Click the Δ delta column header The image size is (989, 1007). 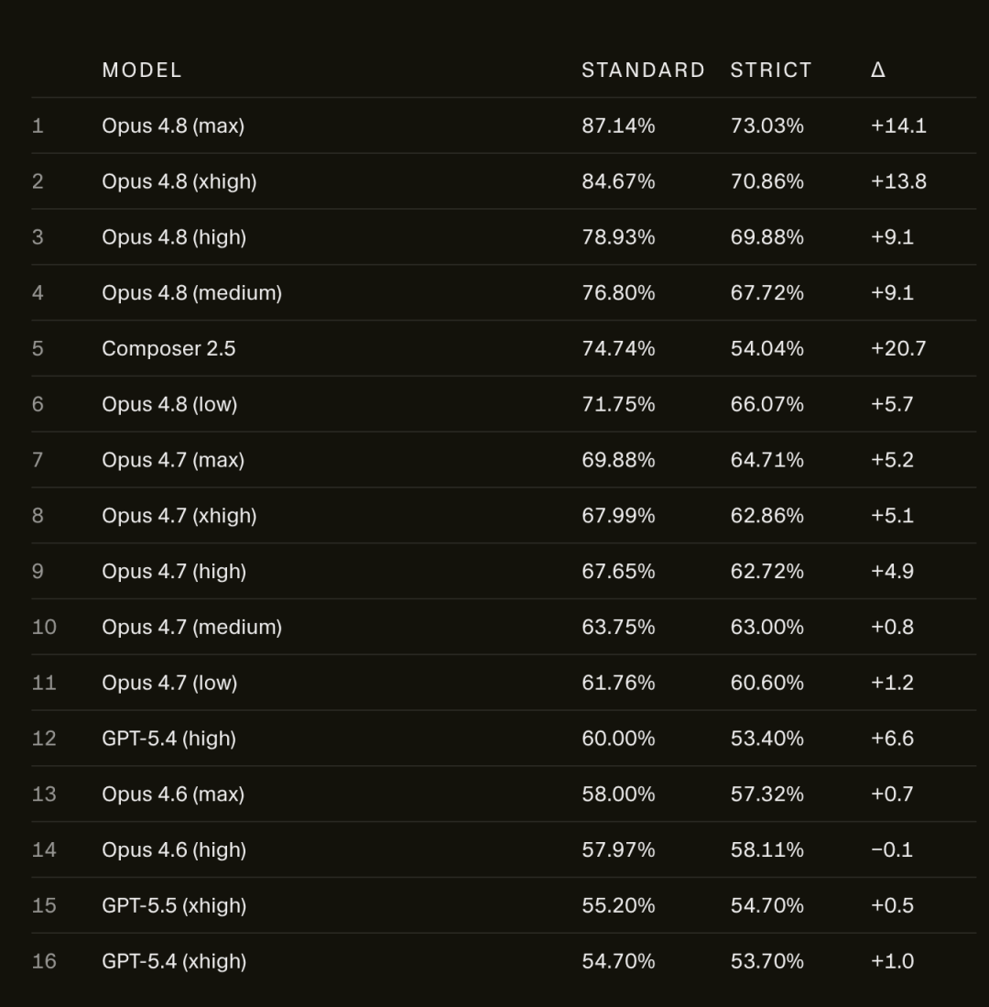click(878, 70)
